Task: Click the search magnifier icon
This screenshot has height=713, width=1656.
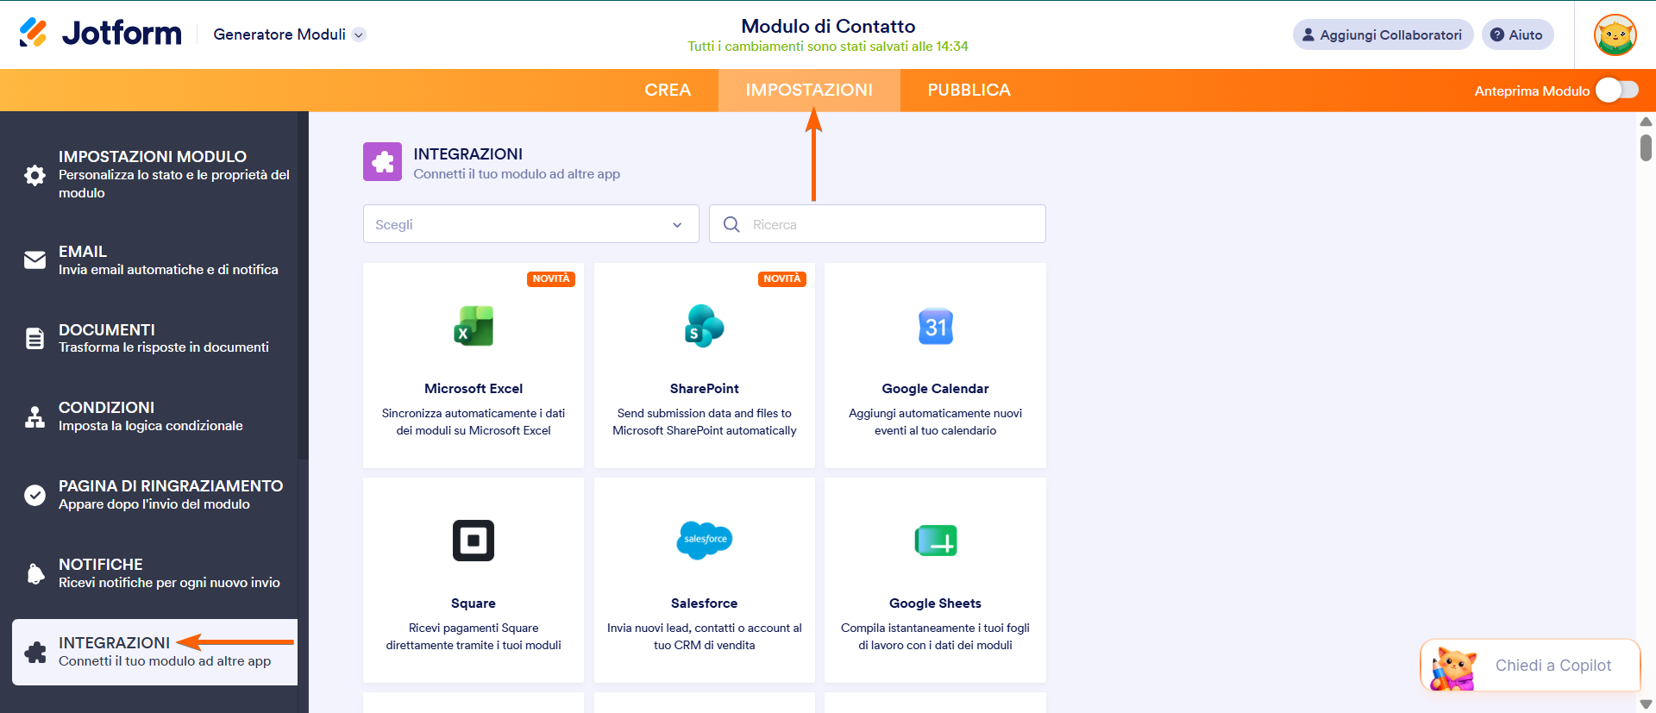Action: 731,224
